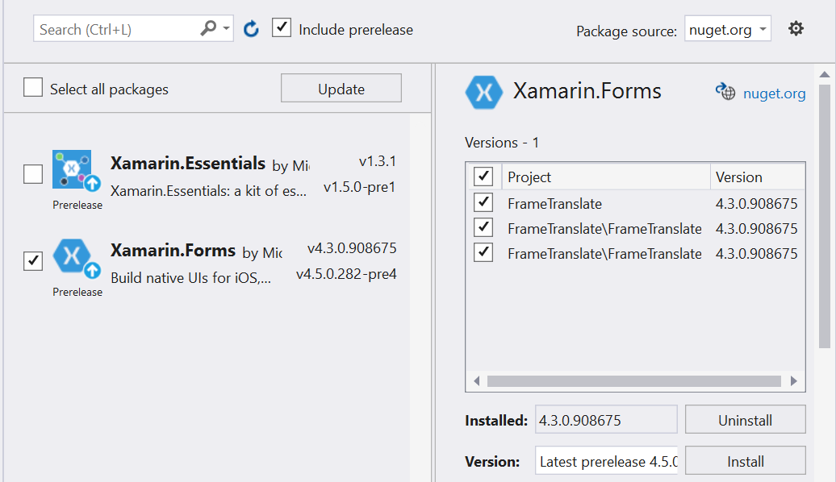Click the refresh packages icon
Image resolution: width=836 pixels, height=482 pixels.
[x=251, y=29]
